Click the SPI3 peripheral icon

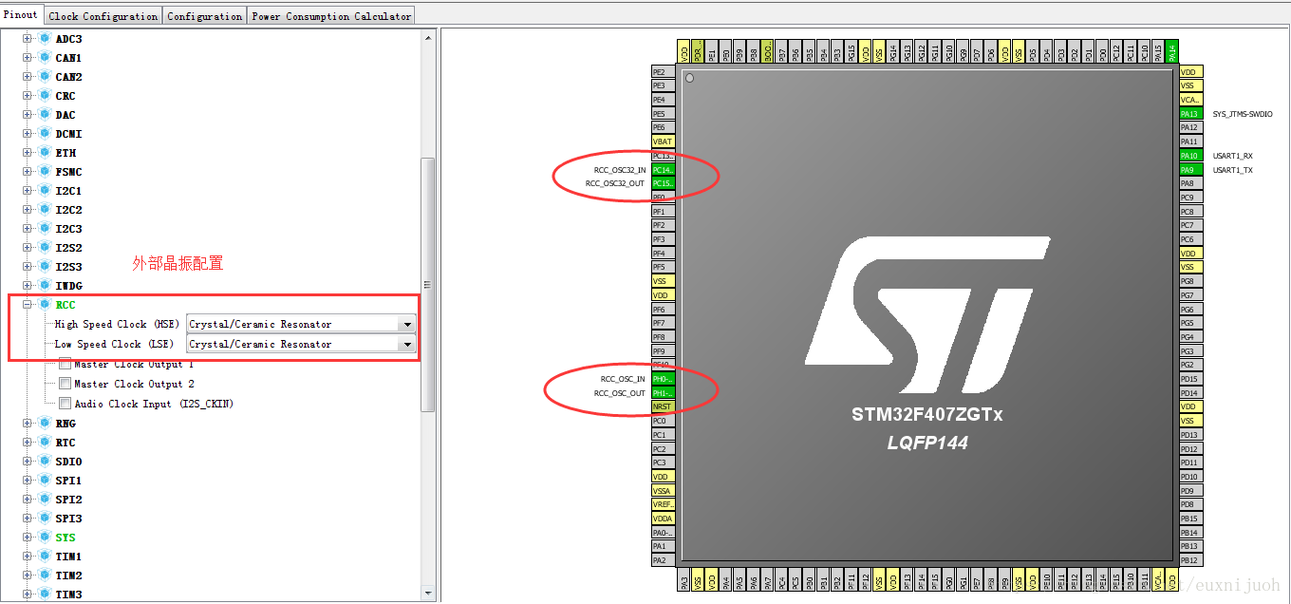point(45,519)
